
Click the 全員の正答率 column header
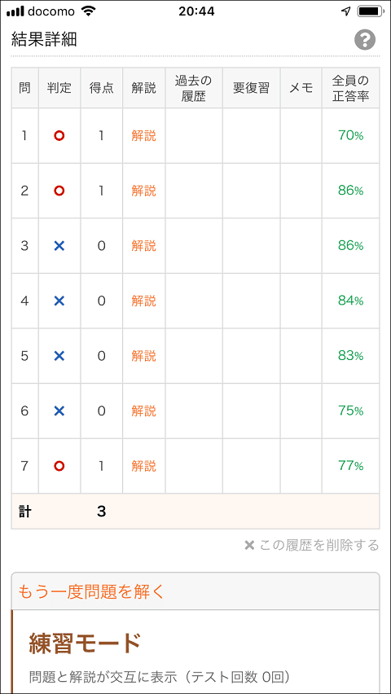pyautogui.click(x=351, y=88)
